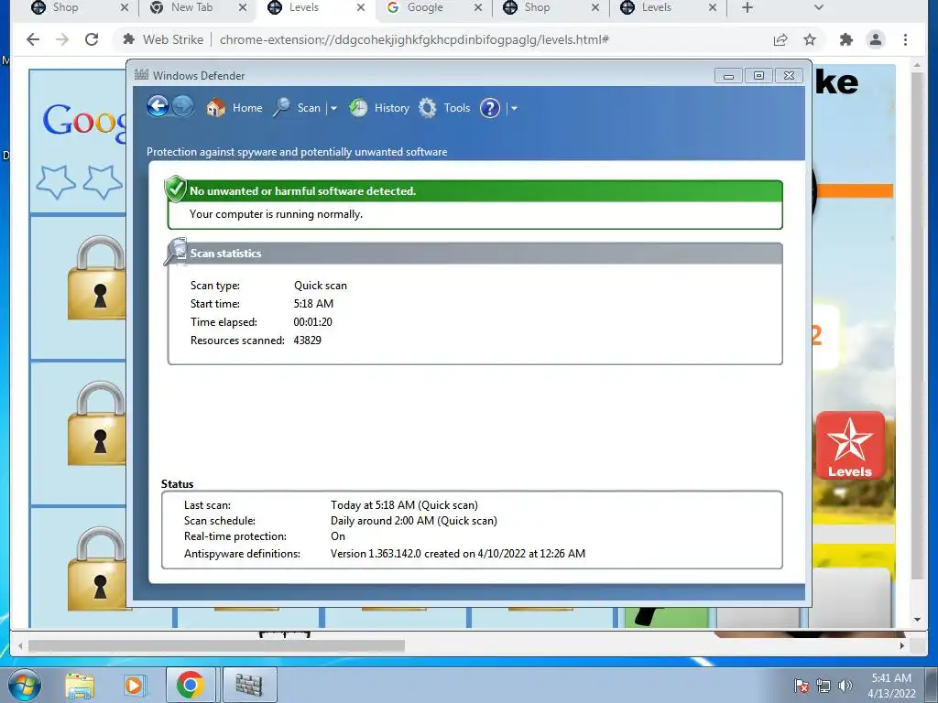The height and width of the screenshot is (703, 938).
Task: Click the horizontal scrollbar thumb
Action: 216,645
